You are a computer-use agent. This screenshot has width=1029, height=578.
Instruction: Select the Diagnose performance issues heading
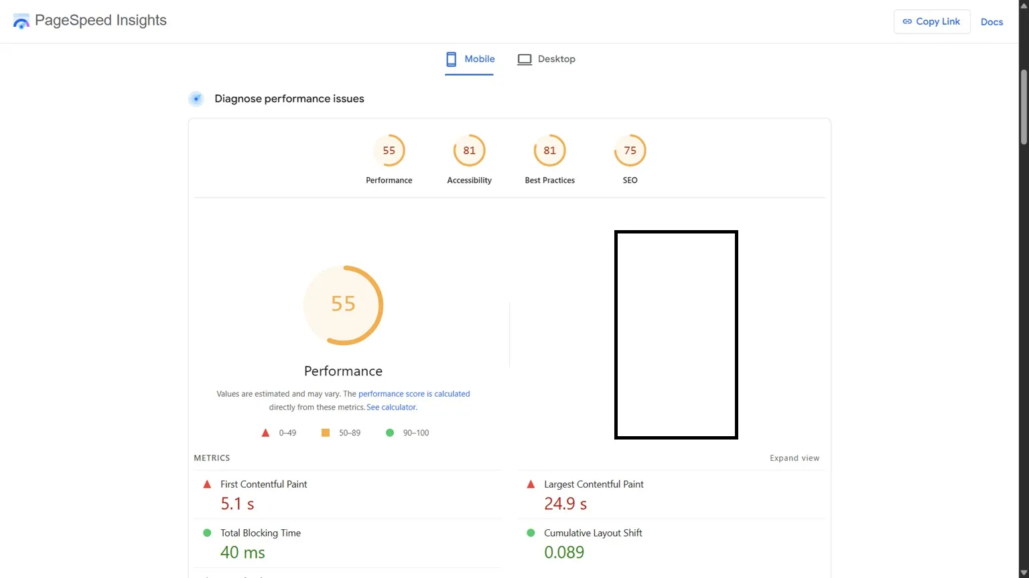coord(289,99)
